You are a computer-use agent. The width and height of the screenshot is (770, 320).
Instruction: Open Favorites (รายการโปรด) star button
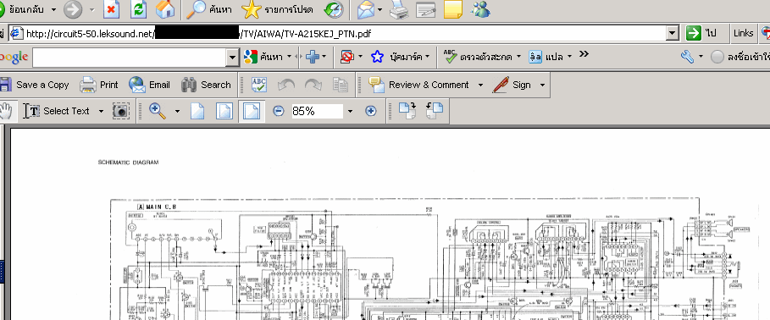pos(278,9)
